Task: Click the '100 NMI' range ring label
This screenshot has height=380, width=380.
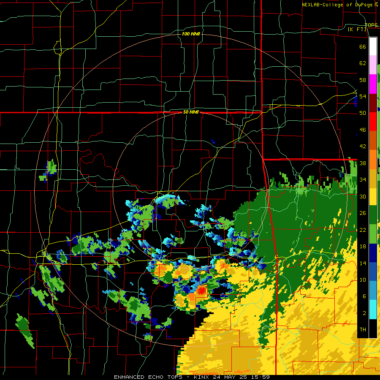Action: 191,34
